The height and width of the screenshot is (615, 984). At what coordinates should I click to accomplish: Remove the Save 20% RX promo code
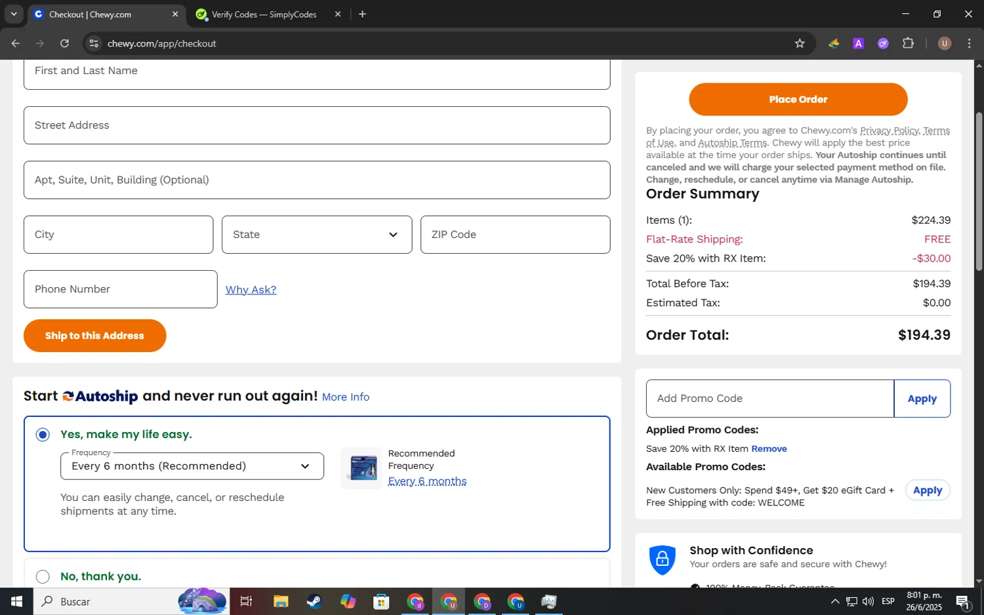(x=769, y=449)
